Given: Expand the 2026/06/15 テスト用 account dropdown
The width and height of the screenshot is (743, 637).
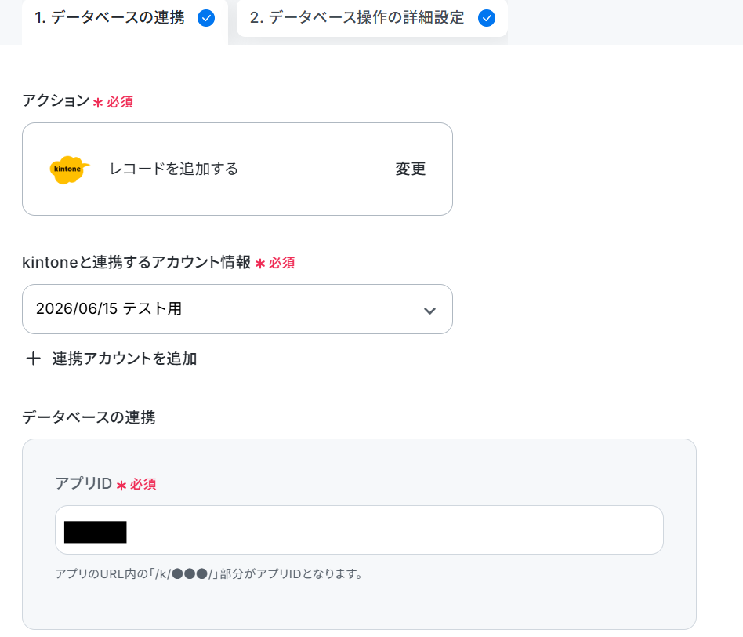Looking at the screenshot, I should click(x=237, y=309).
